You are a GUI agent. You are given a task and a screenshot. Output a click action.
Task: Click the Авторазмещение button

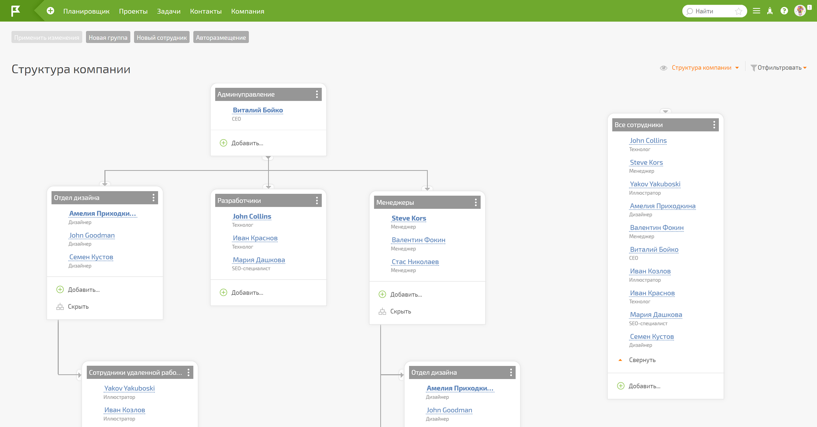(221, 37)
